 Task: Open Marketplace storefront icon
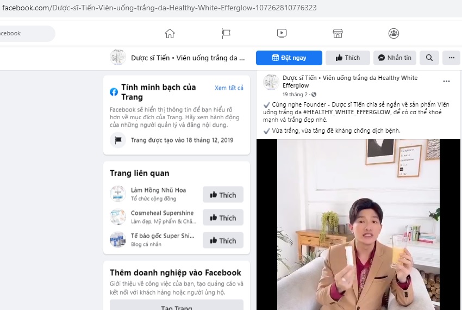click(x=338, y=34)
